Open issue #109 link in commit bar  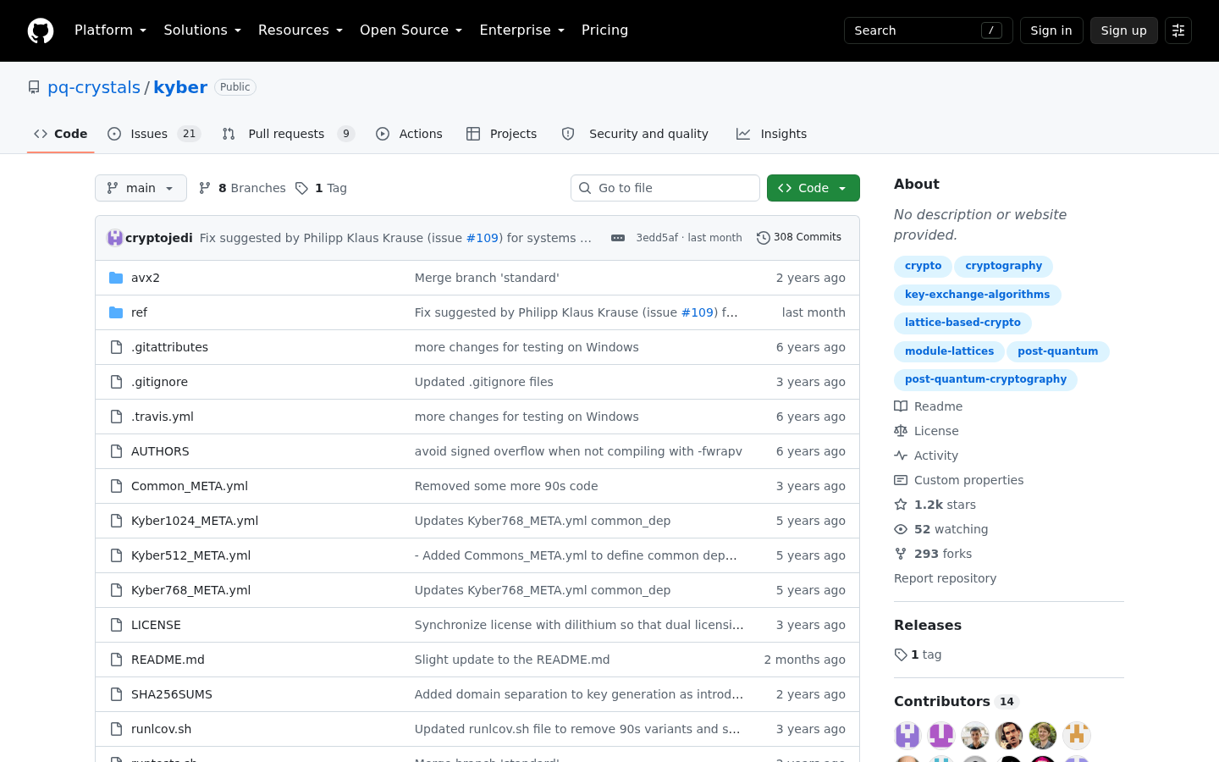483,238
